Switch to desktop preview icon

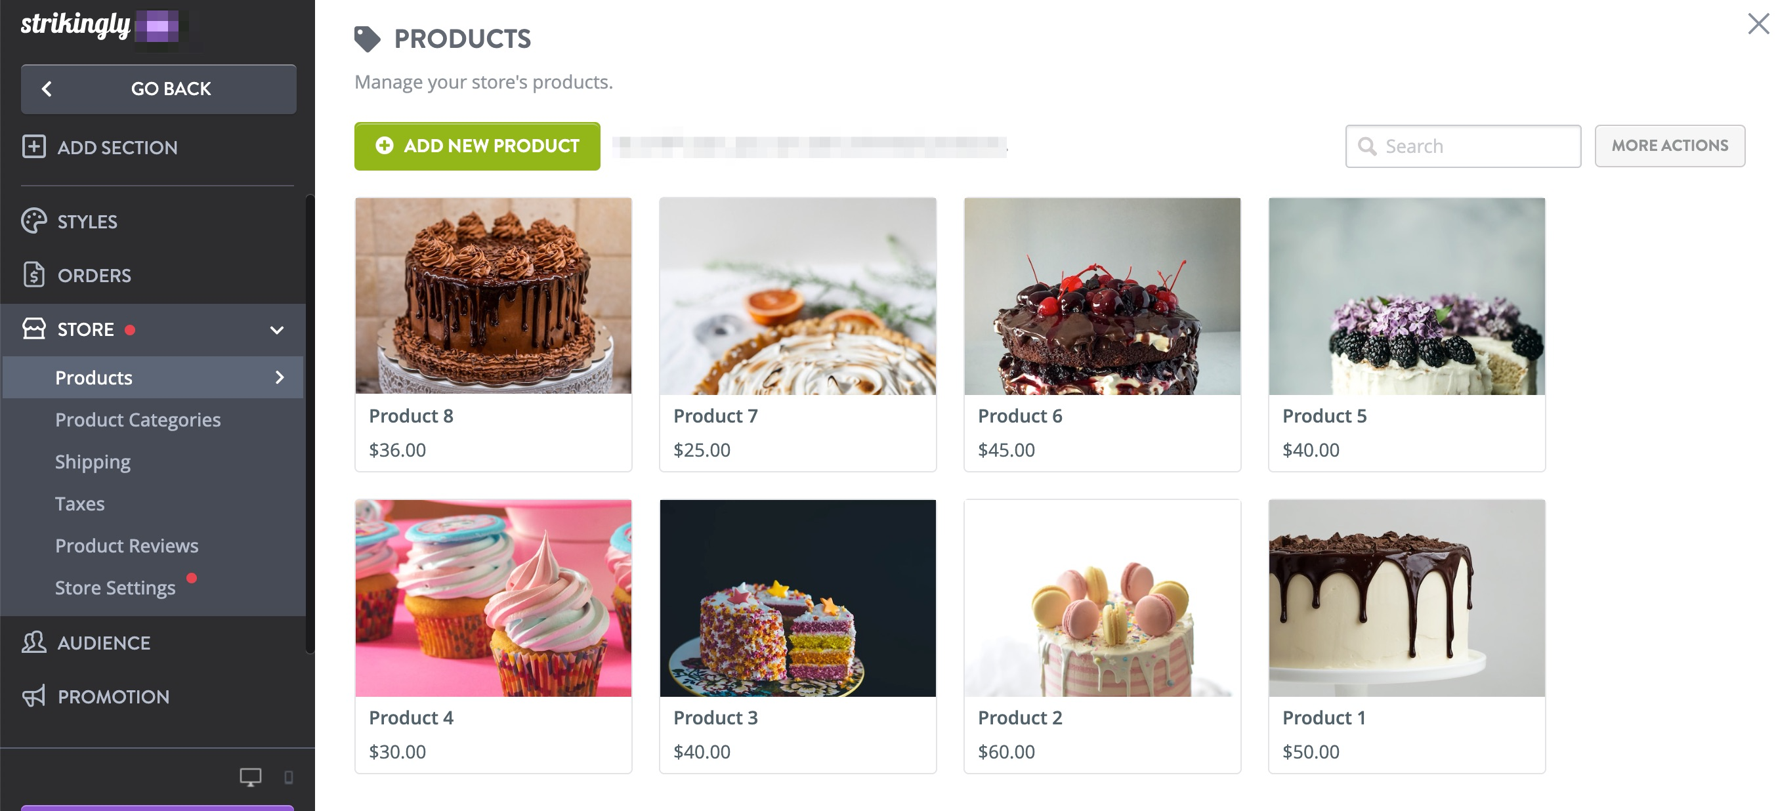(250, 778)
